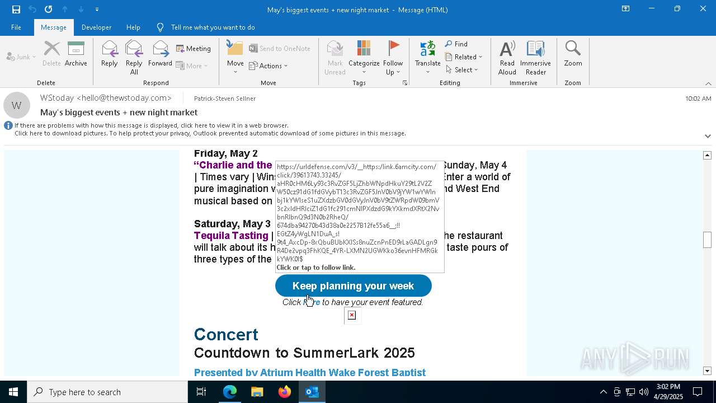
Task: Open File Explorer from the taskbar
Action: [x=257, y=392]
